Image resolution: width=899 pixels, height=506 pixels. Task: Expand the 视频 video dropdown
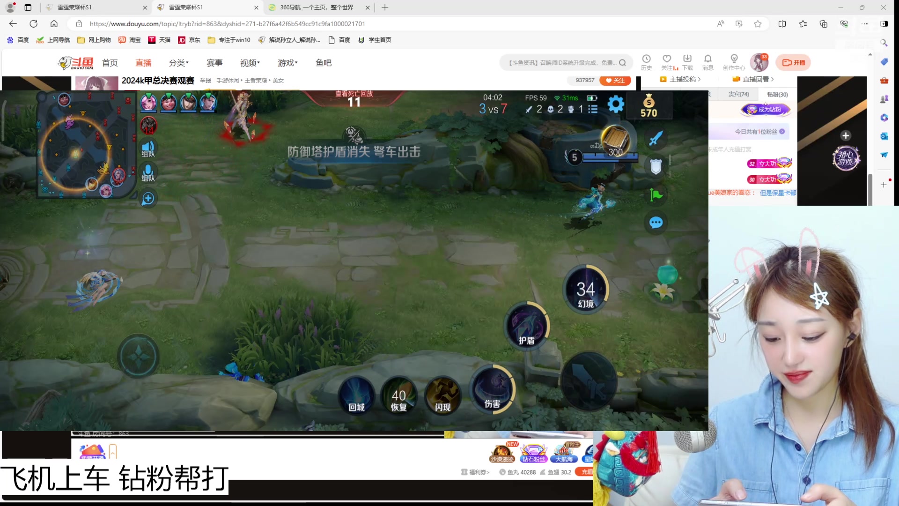pos(250,63)
